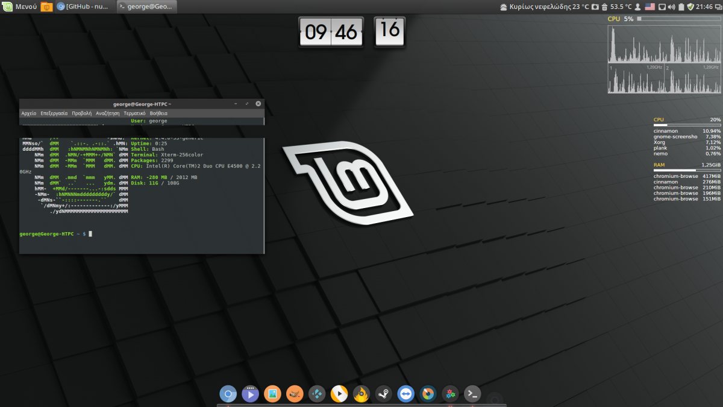
Task: Click the 21:46 panel clock
Action: (704, 7)
